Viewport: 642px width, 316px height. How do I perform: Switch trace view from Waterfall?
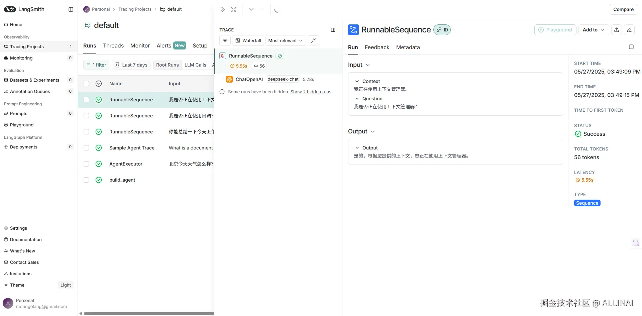[248, 40]
